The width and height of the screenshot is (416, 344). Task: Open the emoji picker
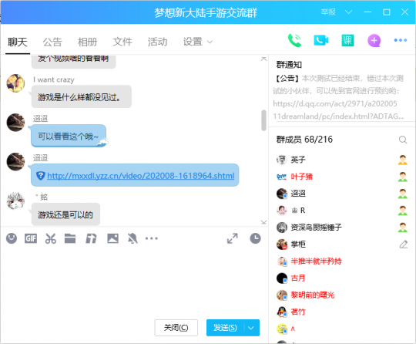click(12, 238)
